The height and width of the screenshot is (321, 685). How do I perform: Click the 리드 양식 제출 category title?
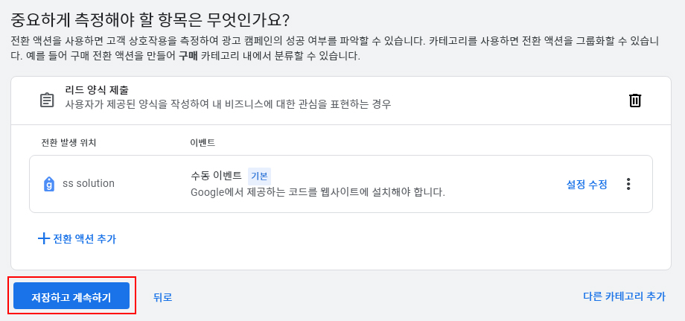pyautogui.click(x=97, y=90)
